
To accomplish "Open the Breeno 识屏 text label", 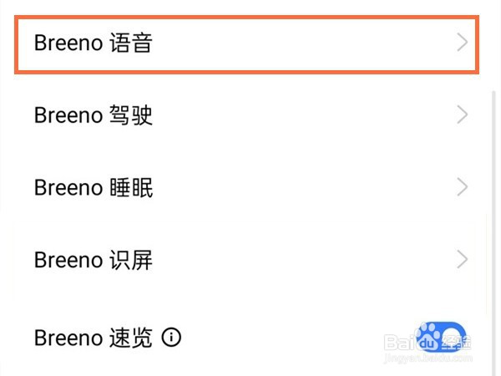I will [x=93, y=260].
